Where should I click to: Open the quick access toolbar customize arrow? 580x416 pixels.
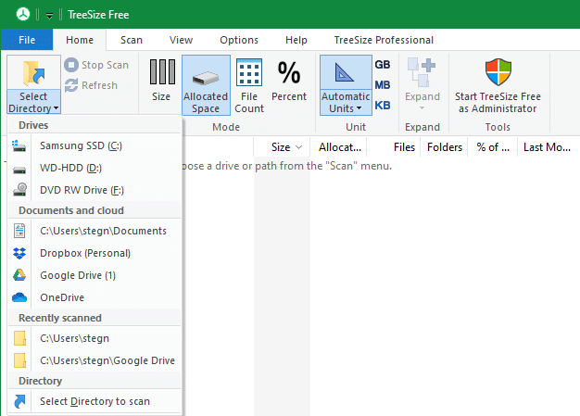tap(49, 15)
